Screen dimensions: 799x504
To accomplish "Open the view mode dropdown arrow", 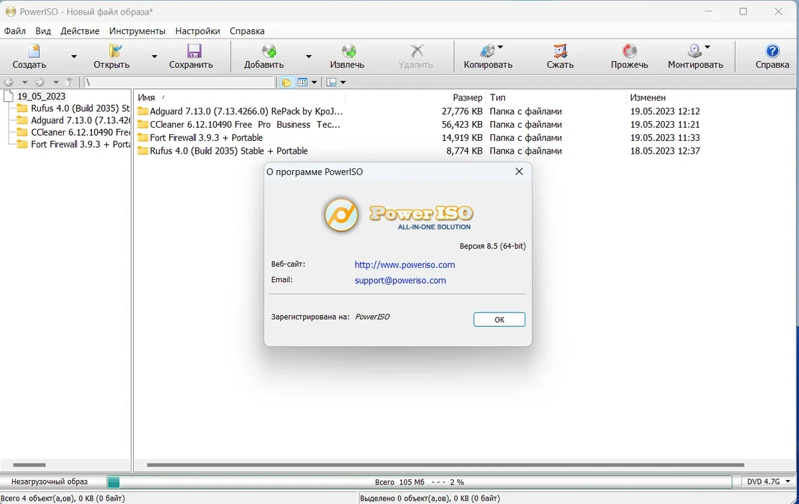I will point(314,82).
